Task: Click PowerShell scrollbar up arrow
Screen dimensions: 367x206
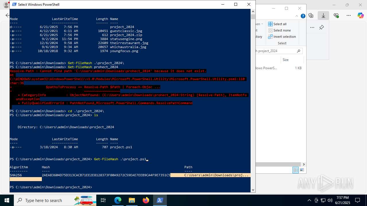Action: 253,11
